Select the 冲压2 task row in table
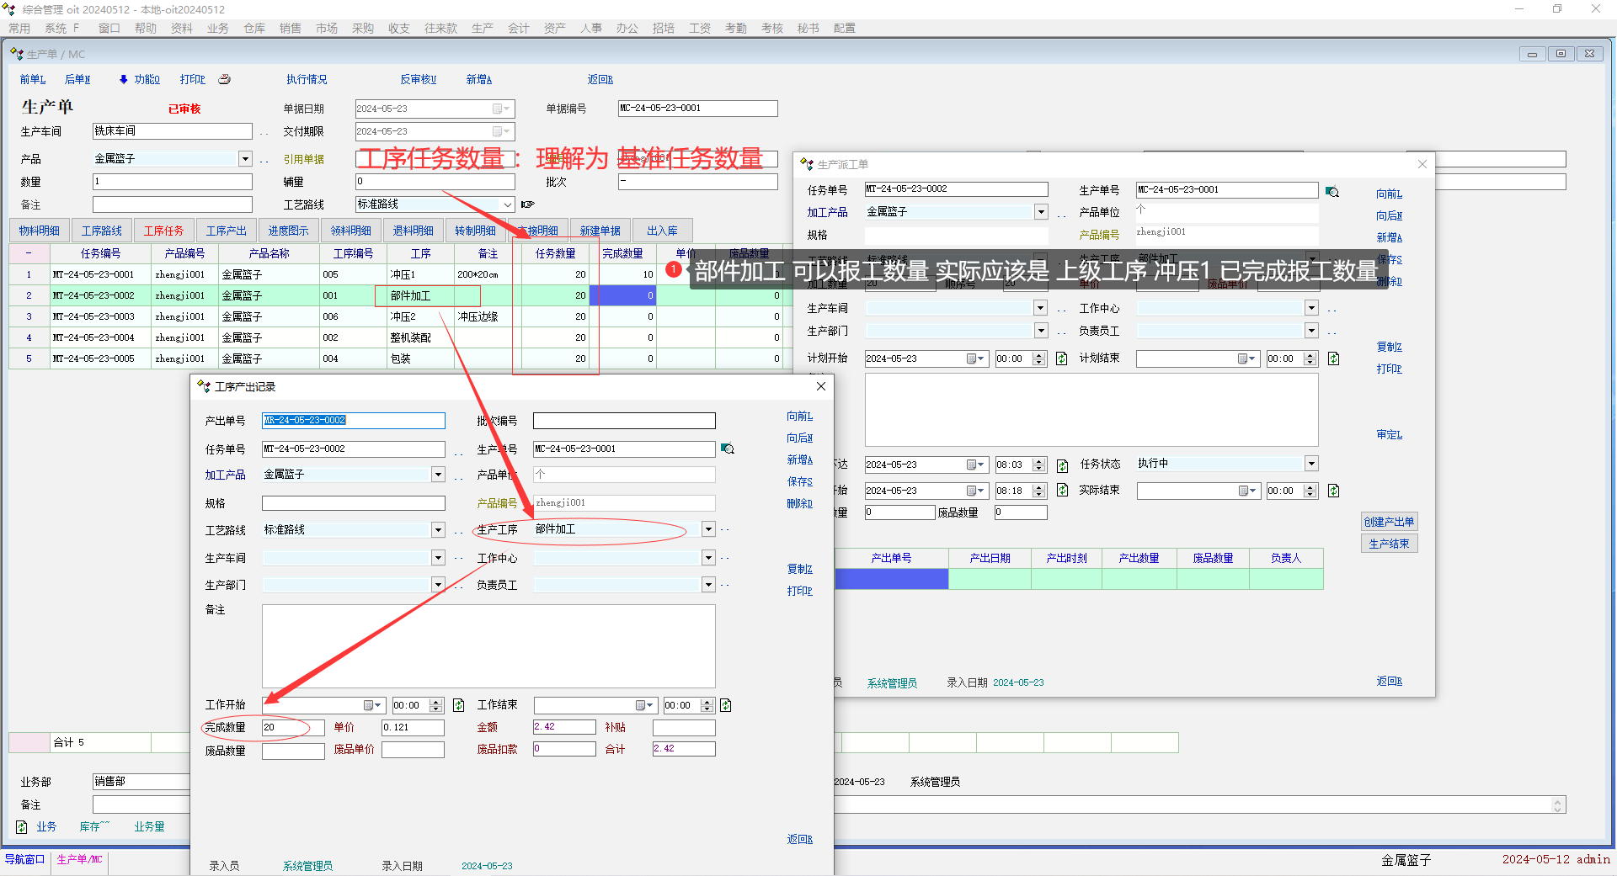Viewport: 1617px width, 876px height. (x=403, y=316)
